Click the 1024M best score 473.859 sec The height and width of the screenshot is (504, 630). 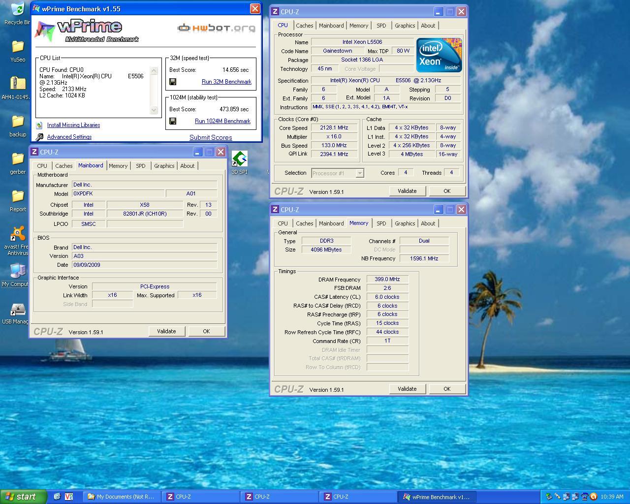click(234, 109)
